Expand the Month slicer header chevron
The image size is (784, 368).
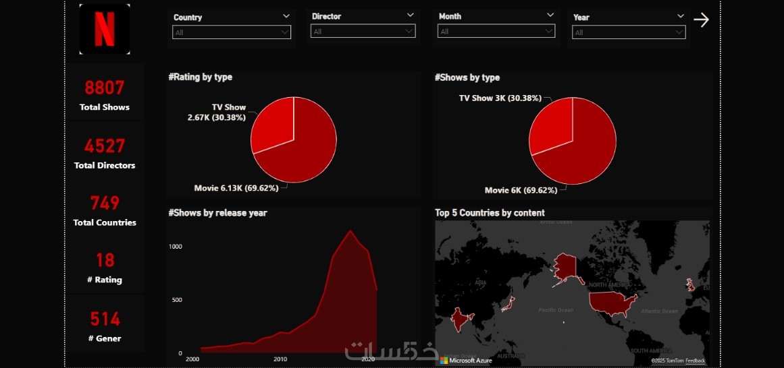click(550, 15)
